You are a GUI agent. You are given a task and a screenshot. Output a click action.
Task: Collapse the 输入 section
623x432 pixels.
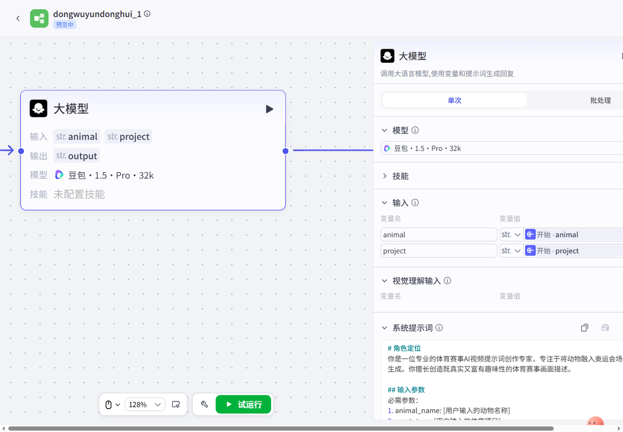click(385, 203)
